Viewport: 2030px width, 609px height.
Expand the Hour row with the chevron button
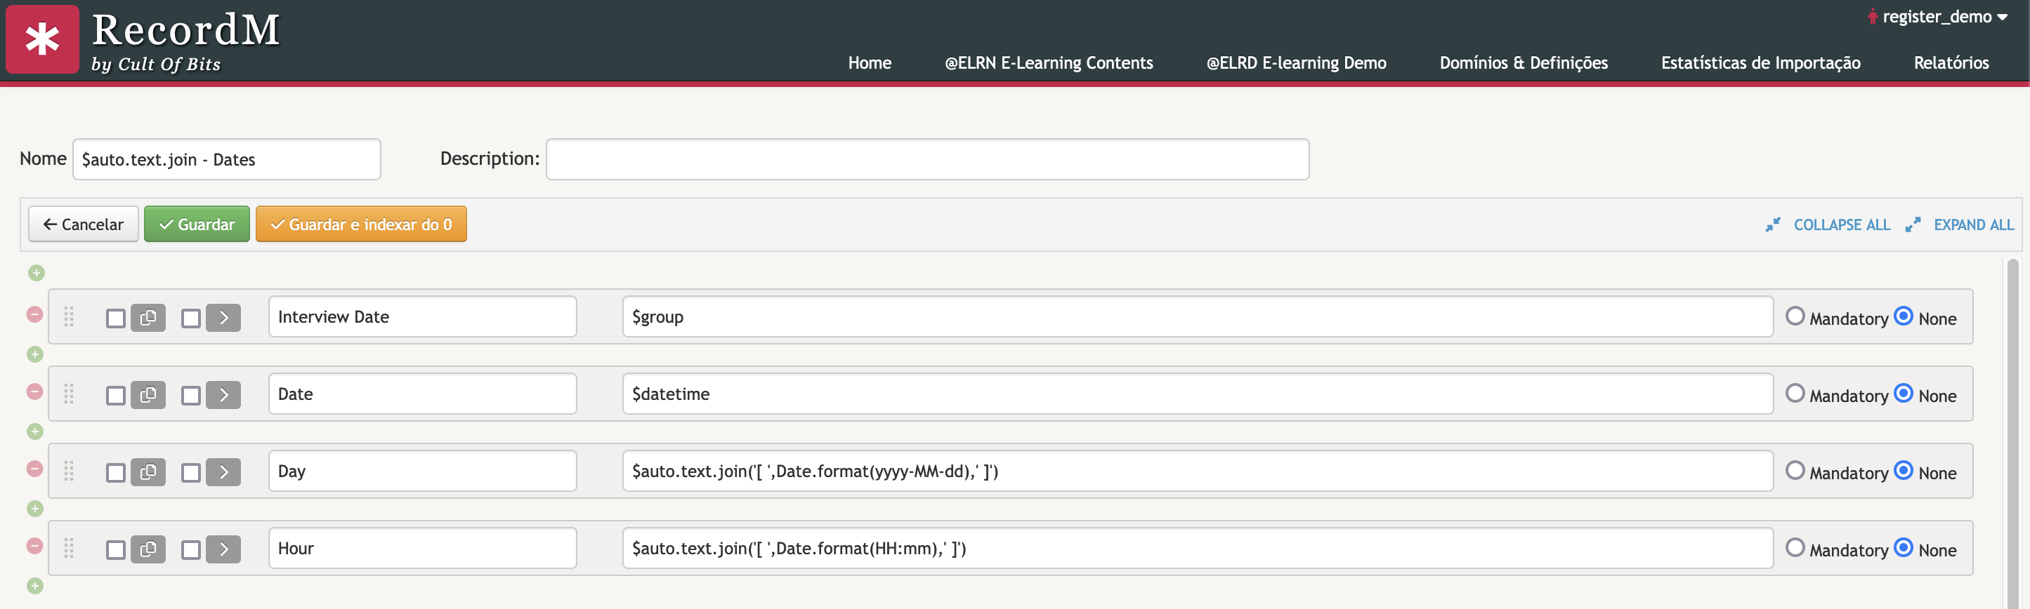[x=223, y=549]
